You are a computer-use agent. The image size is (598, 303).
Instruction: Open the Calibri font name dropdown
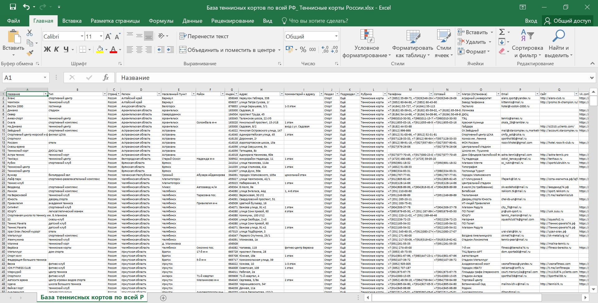click(x=82, y=36)
